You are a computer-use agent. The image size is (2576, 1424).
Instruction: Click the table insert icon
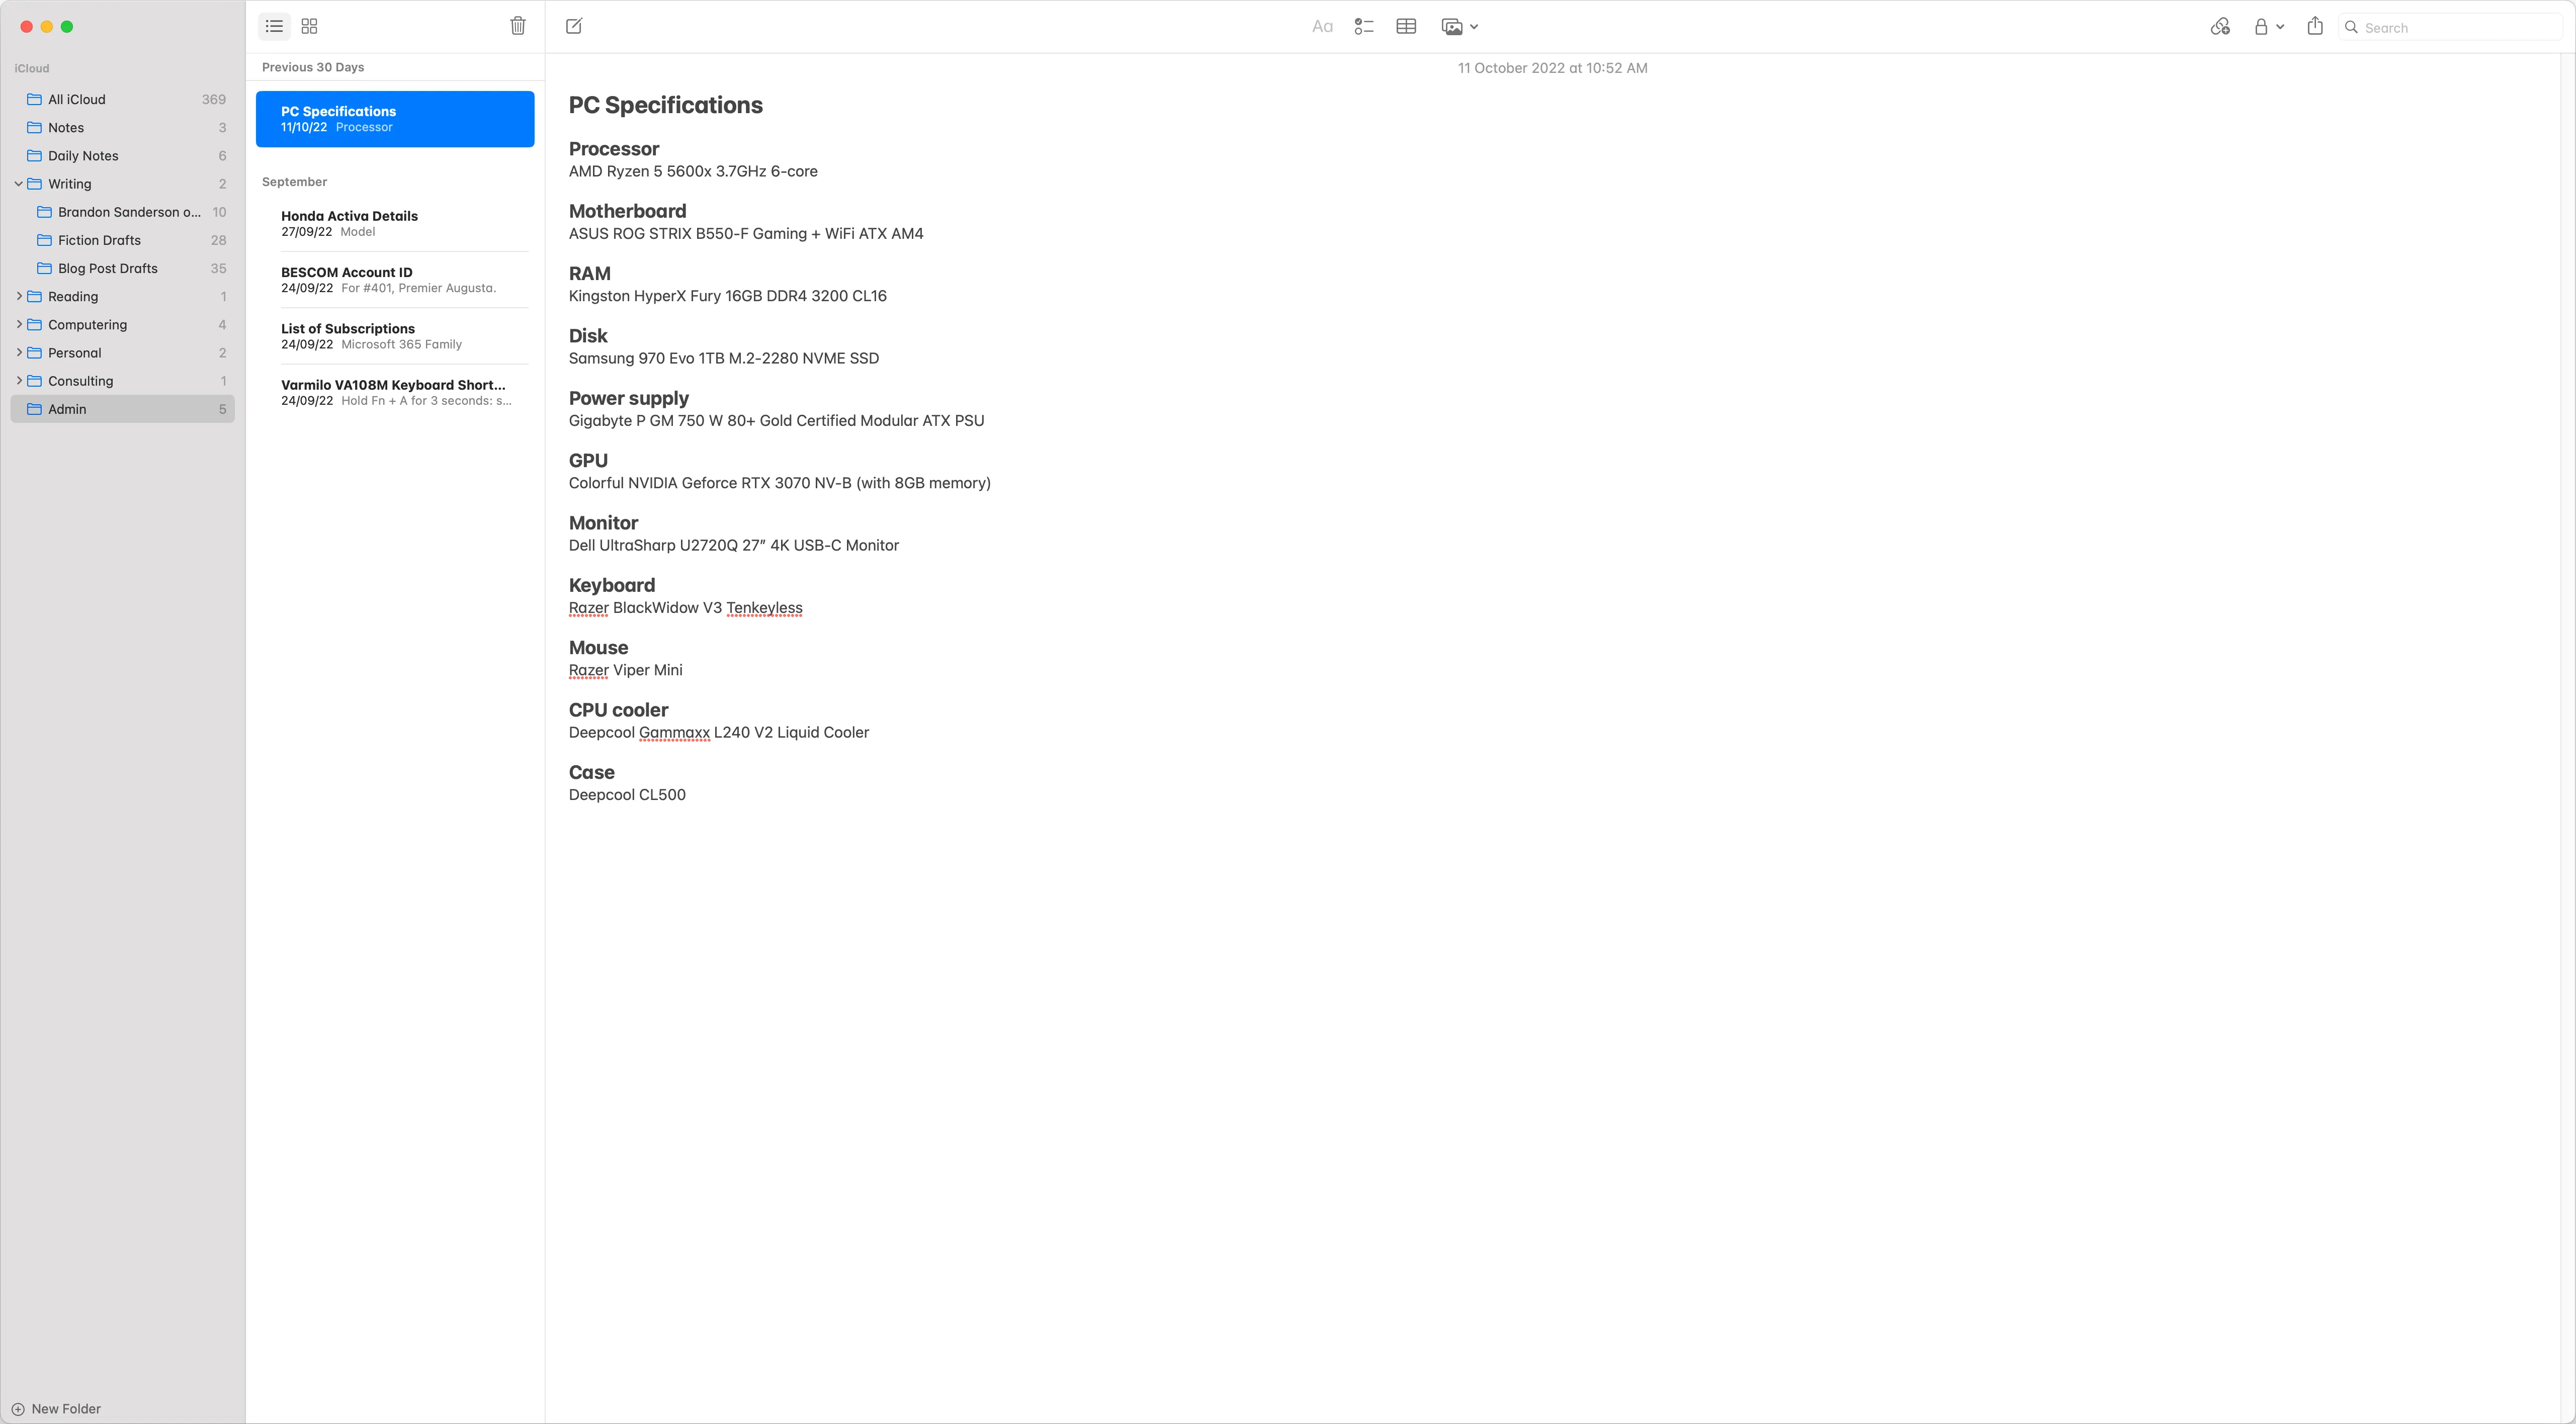(x=1408, y=26)
